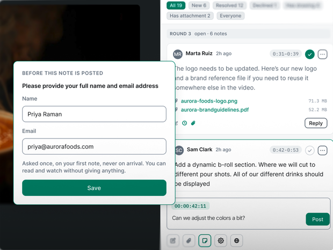The height and width of the screenshot is (250, 333).
Task: Open the gear settings in bottom toolbar
Action: pyautogui.click(x=221, y=240)
